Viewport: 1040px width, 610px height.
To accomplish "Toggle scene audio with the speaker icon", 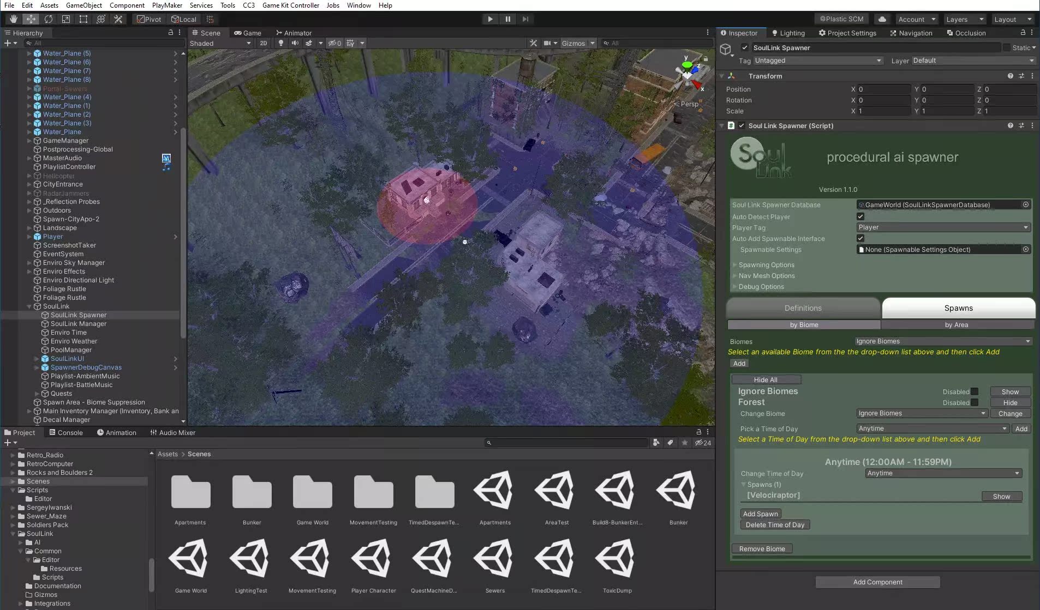I will click(x=295, y=43).
